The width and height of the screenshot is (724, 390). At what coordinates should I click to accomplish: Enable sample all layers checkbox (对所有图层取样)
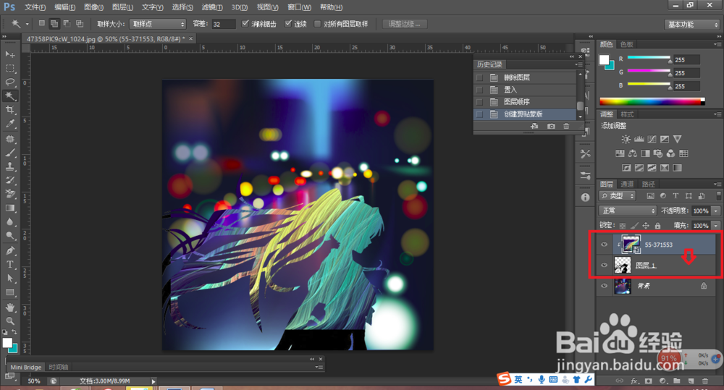(x=317, y=24)
